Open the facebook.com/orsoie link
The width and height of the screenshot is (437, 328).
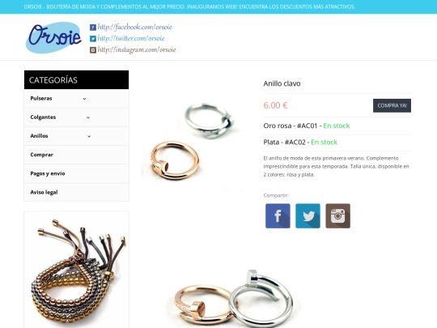134,27
